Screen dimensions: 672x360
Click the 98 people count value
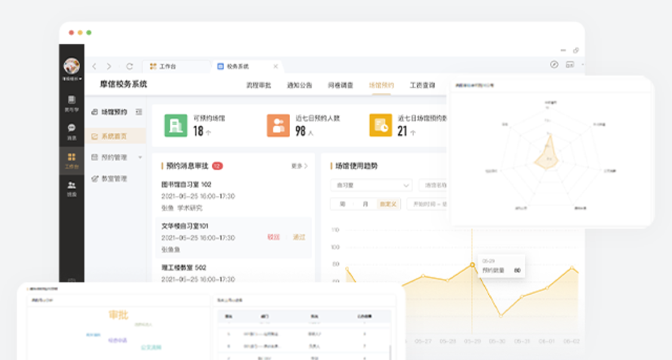pyautogui.click(x=300, y=131)
